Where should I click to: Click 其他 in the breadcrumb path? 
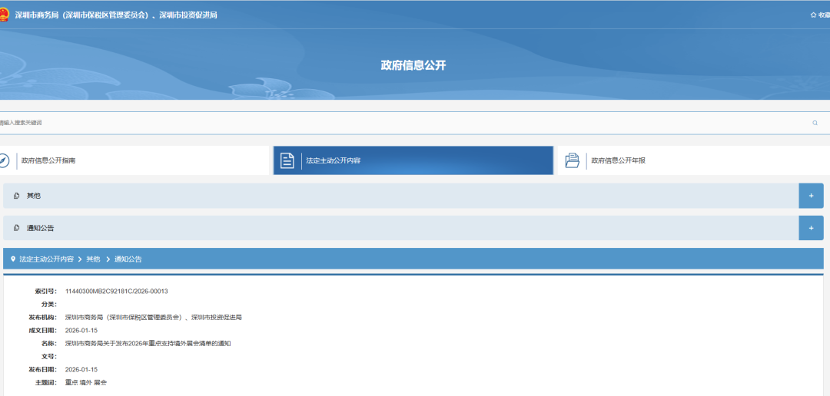point(93,259)
